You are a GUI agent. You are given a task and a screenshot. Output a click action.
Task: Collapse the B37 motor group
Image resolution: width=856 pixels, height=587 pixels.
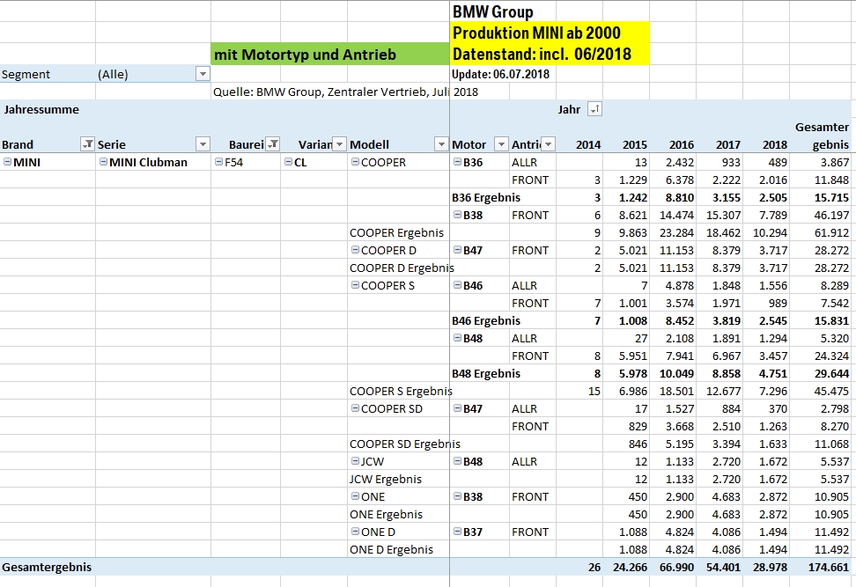[457, 532]
